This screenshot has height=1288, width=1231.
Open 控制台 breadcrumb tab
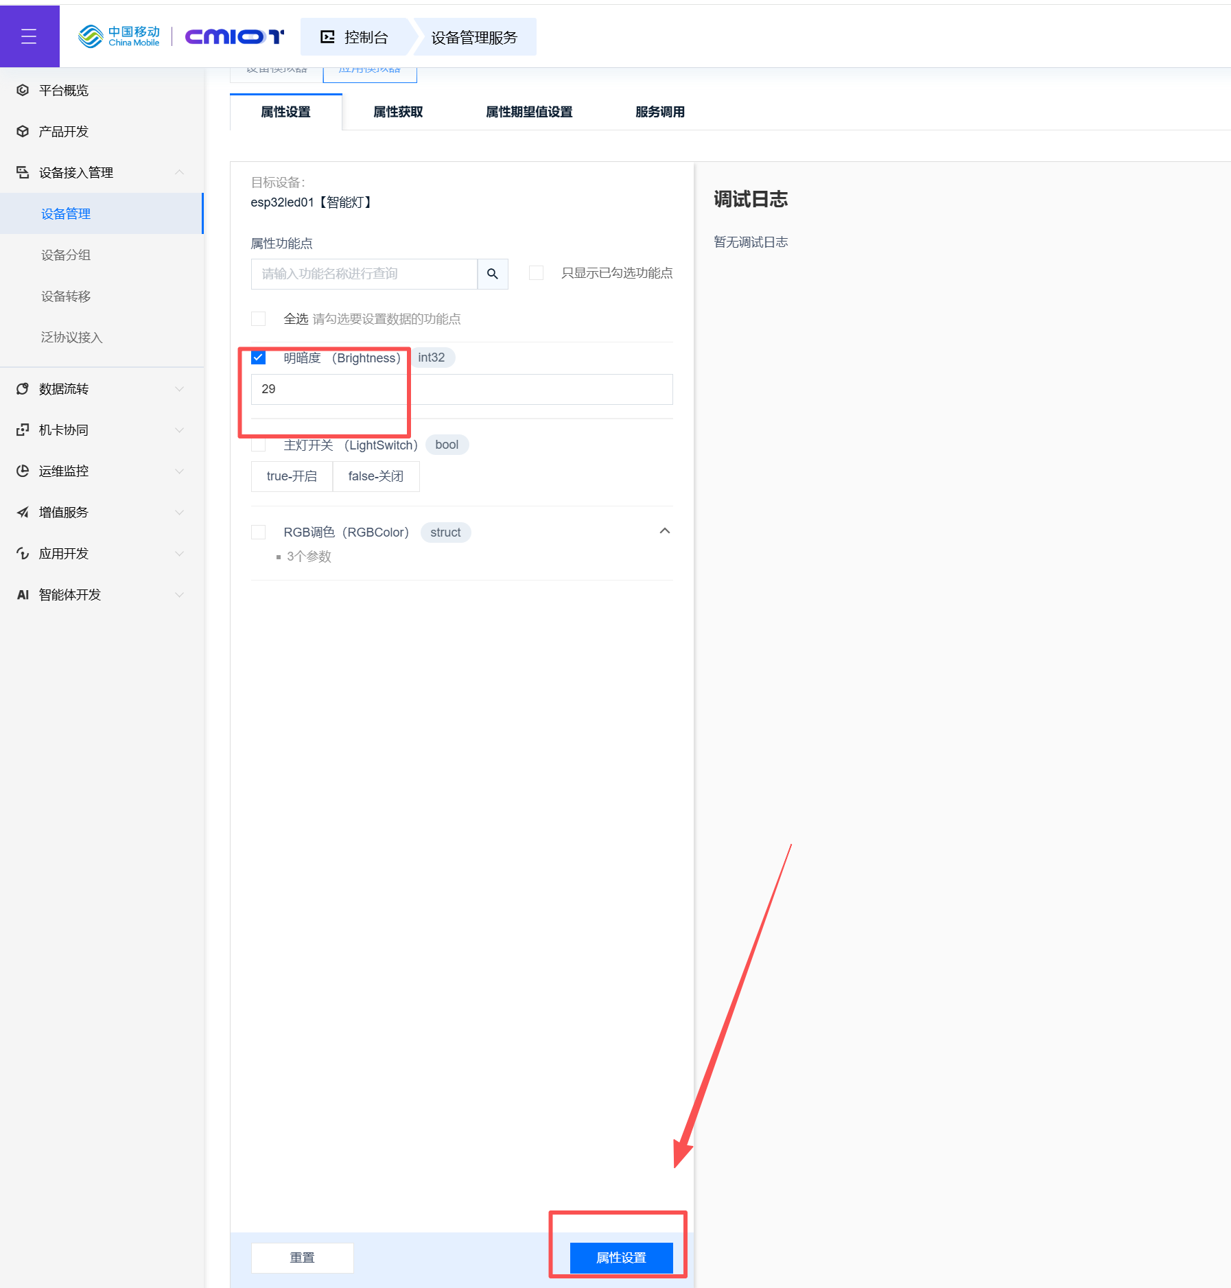(x=355, y=37)
